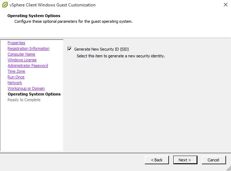The width and height of the screenshot is (231, 171).
Task: Go to the Network step
Action: point(15,83)
